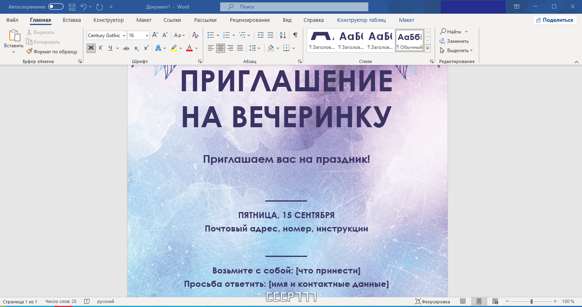The width and height of the screenshot is (582, 307).
Task: Apply subscript formatting
Action: tap(136, 48)
